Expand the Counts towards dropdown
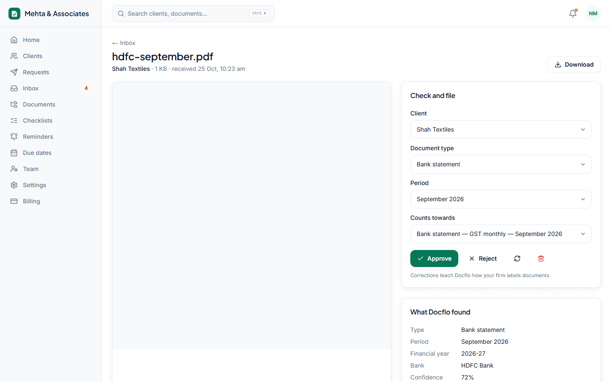The width and height of the screenshot is (611, 382). pyautogui.click(x=501, y=234)
